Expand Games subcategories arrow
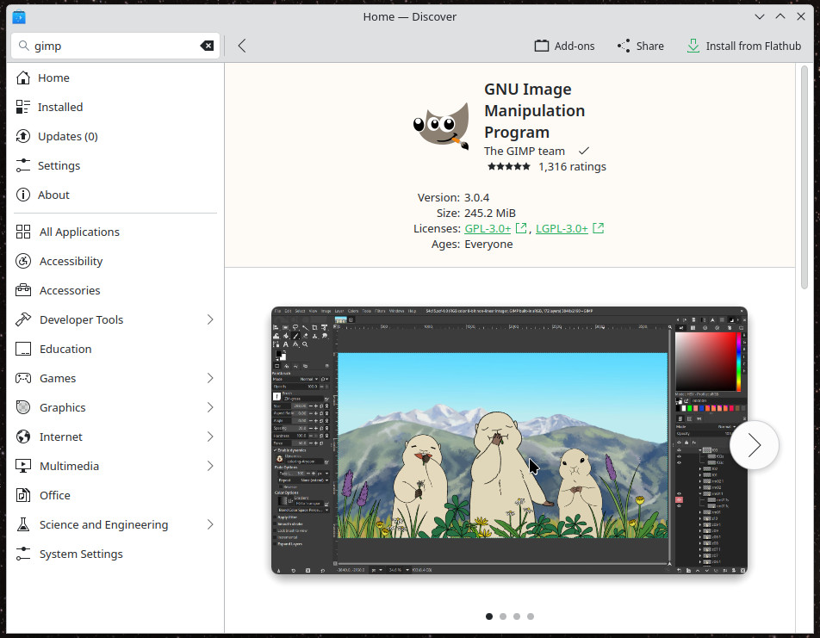Viewport: 820px width, 638px height. tap(209, 378)
